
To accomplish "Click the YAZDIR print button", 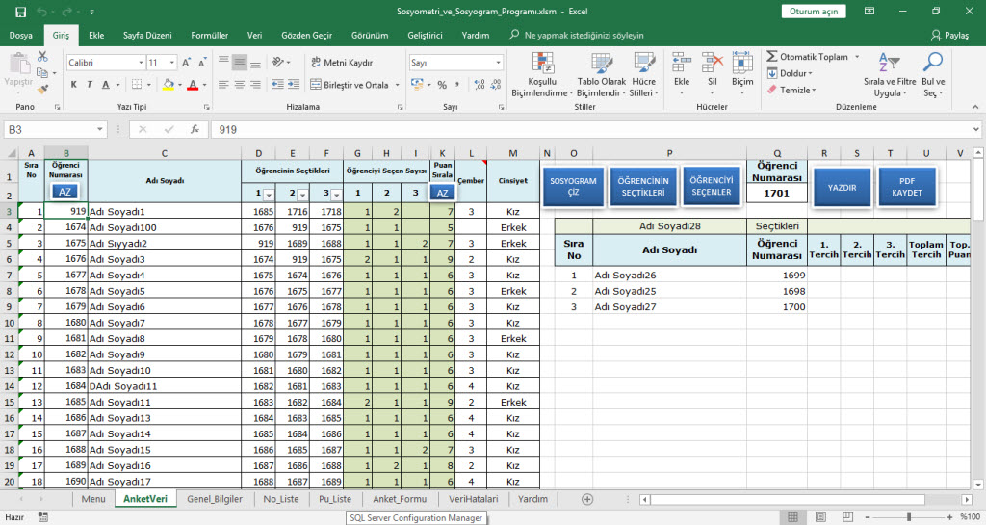I will click(842, 187).
